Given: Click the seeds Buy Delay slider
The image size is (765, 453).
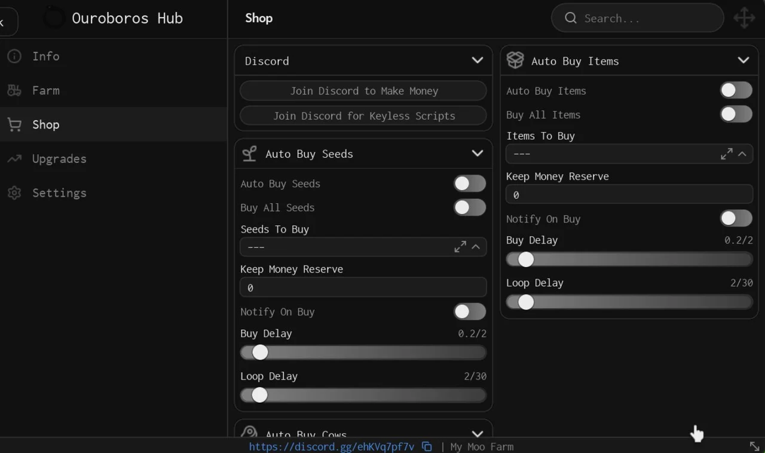Looking at the screenshot, I should (x=363, y=353).
